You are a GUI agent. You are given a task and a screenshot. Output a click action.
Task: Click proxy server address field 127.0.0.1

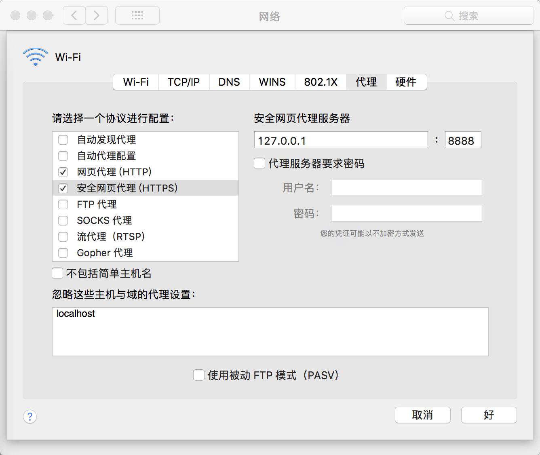341,140
